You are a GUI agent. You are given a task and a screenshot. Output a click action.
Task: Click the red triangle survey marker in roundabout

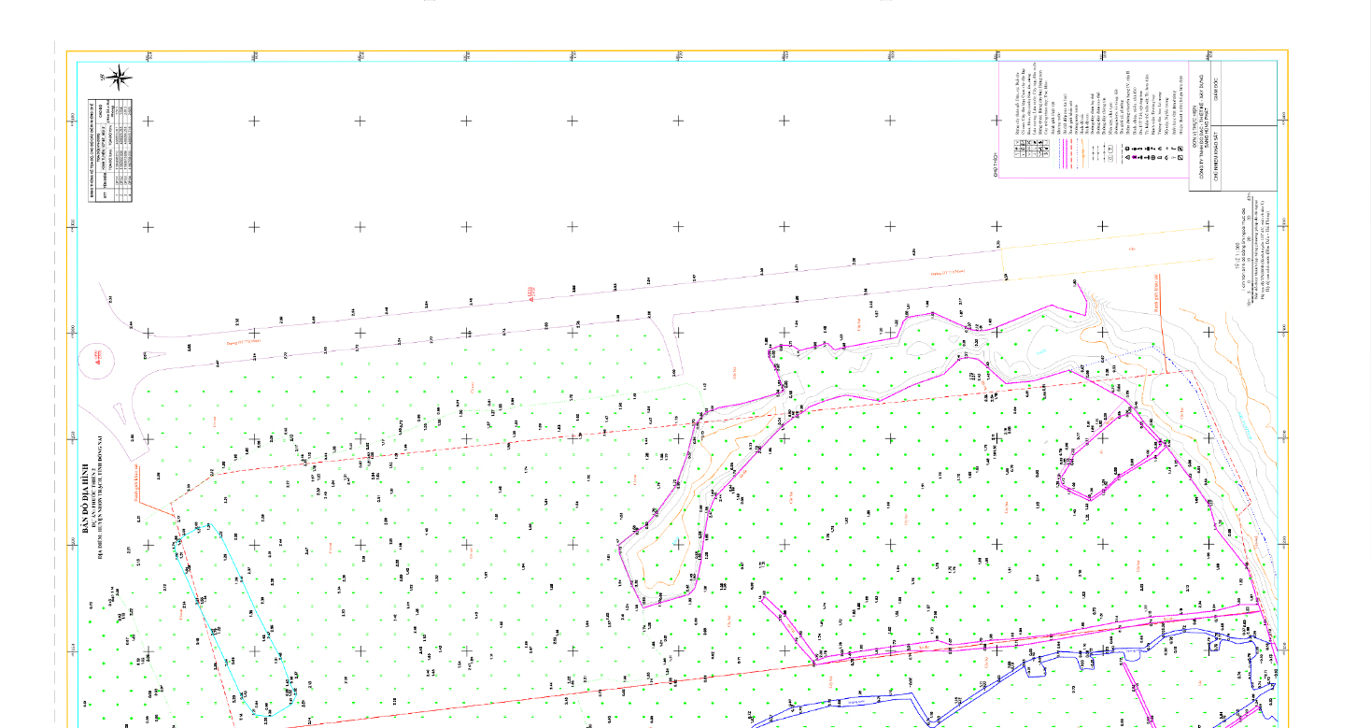point(96,356)
